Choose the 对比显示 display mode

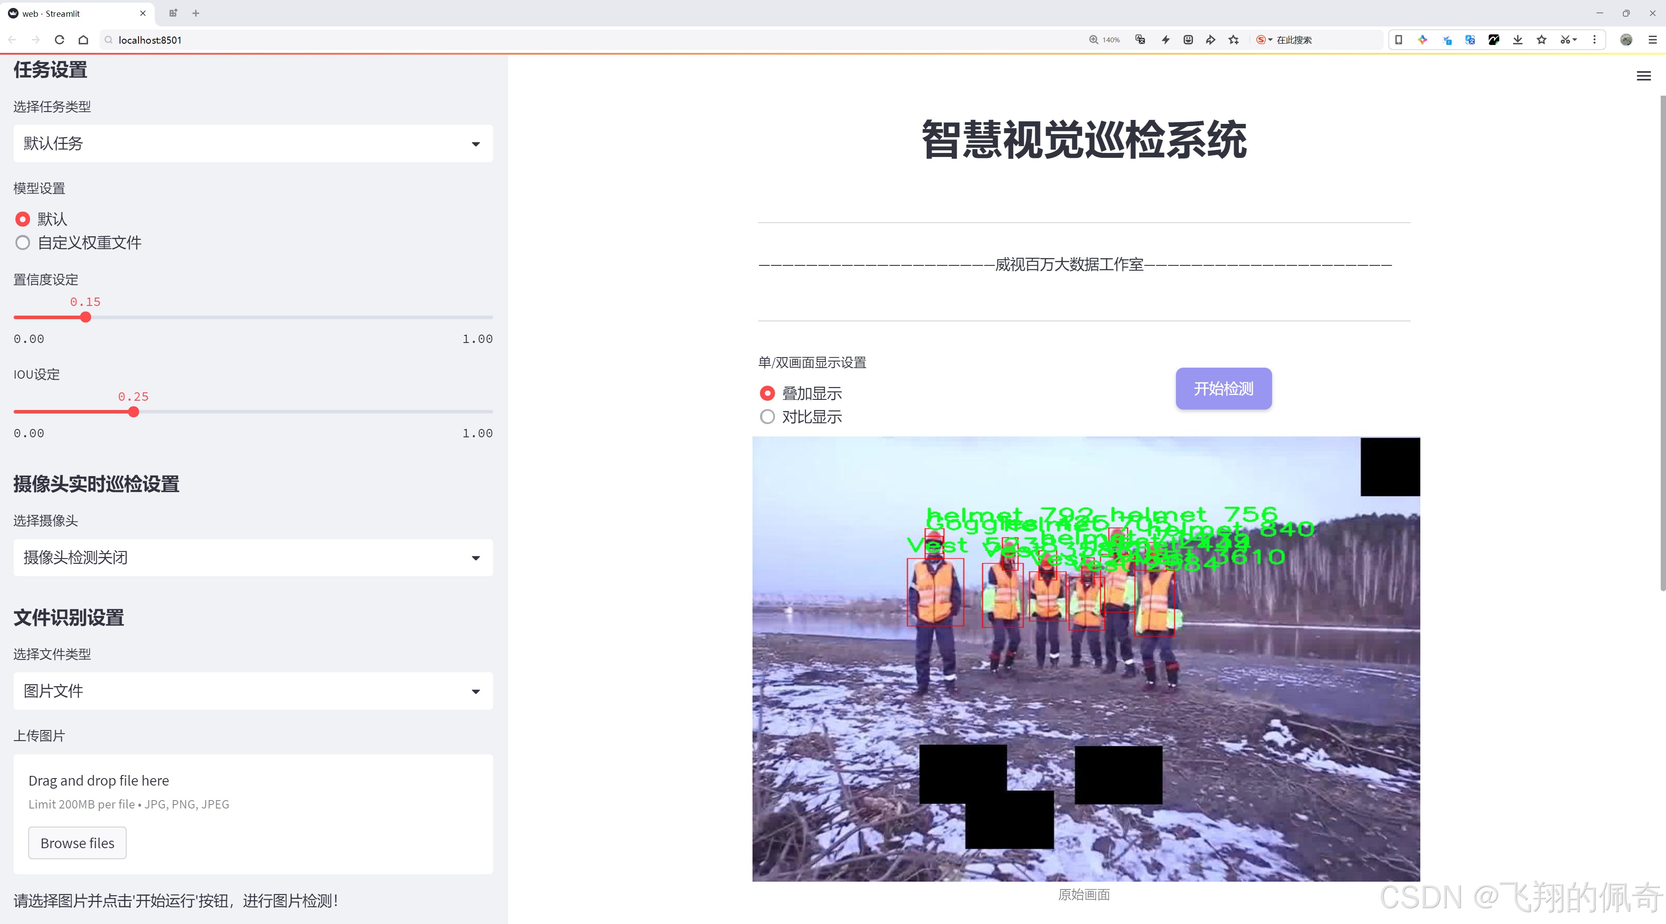click(767, 417)
